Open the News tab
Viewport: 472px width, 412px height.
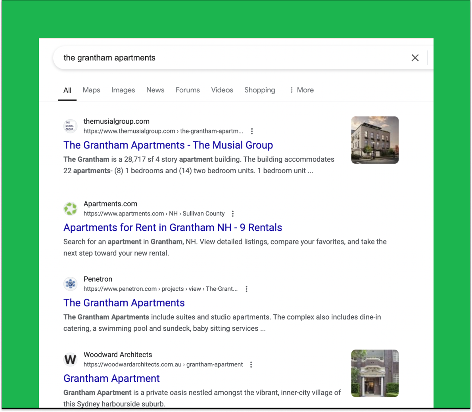155,90
